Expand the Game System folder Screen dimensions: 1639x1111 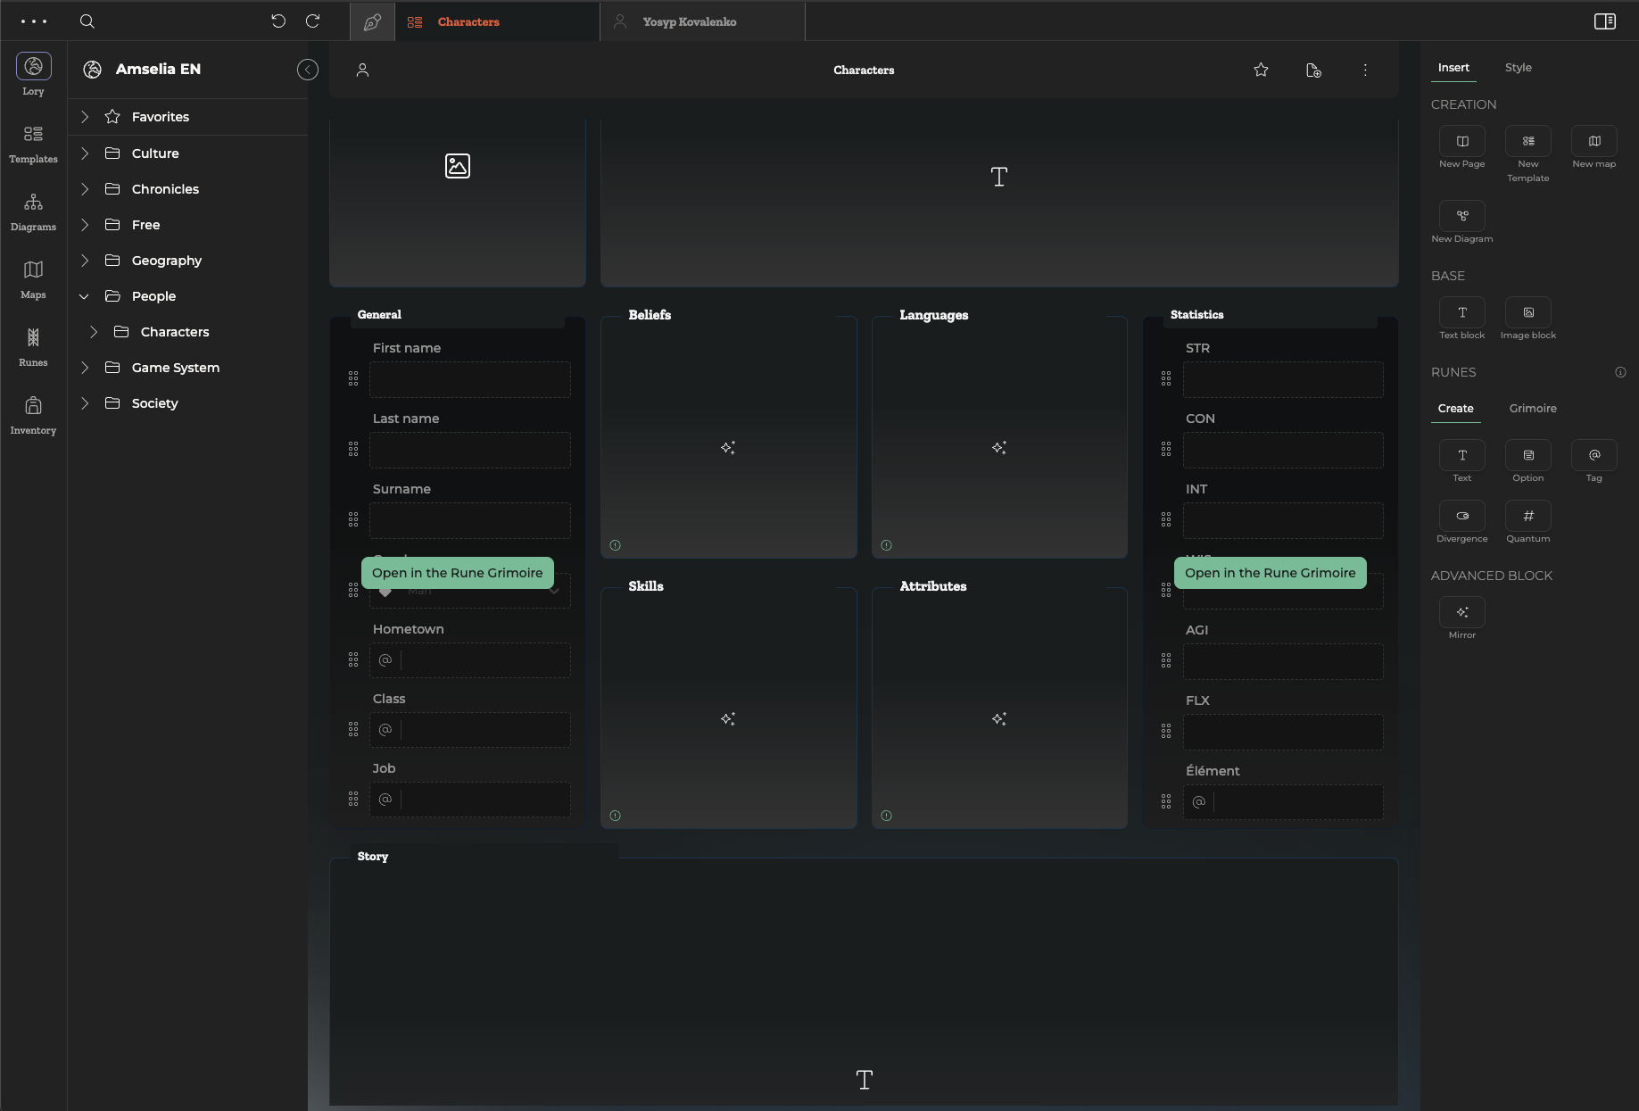(85, 368)
